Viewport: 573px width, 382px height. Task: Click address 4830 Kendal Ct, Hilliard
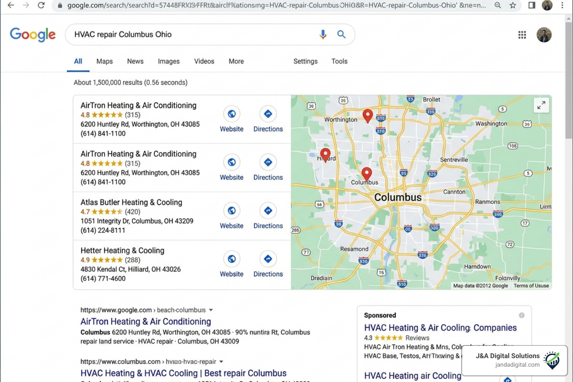coord(131,269)
